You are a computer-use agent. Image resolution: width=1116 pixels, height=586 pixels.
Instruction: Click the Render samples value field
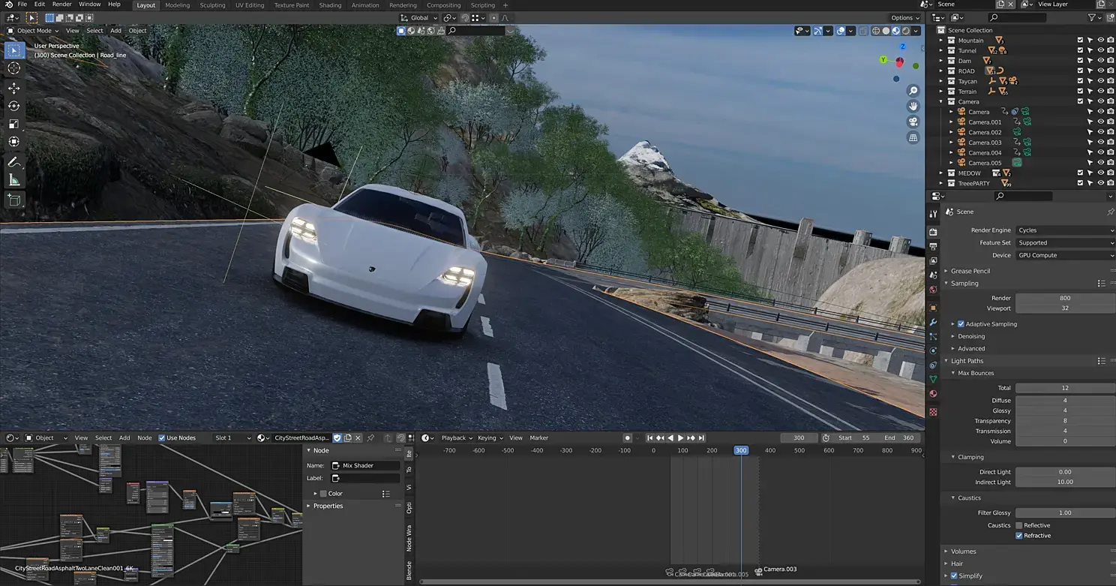(x=1065, y=298)
